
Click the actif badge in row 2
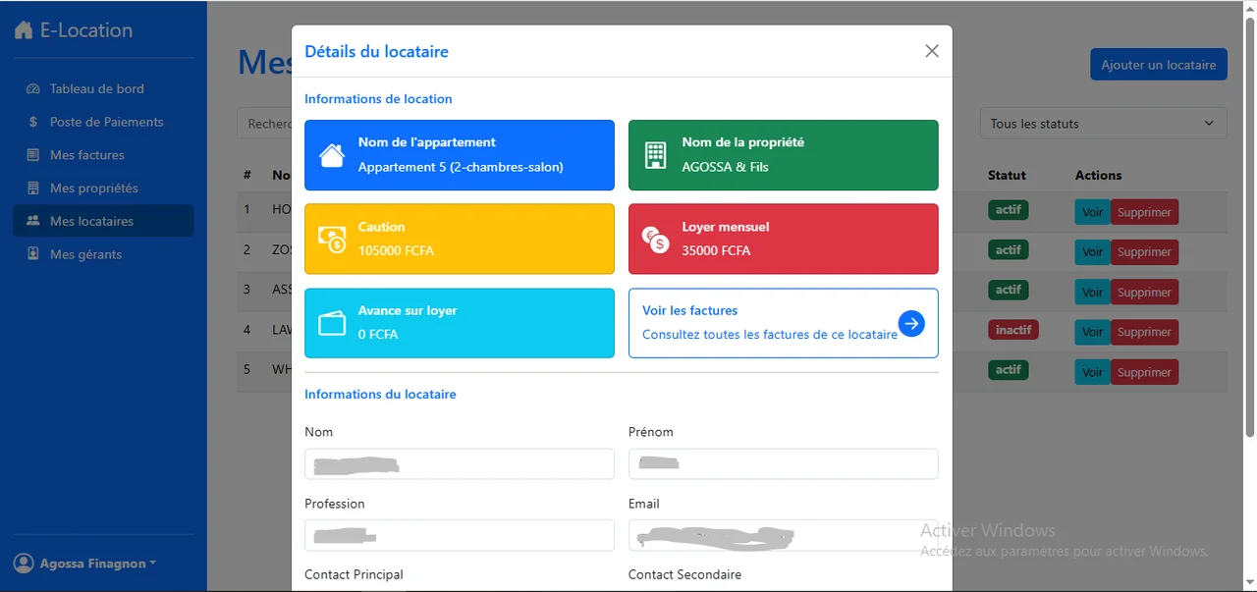pos(1008,249)
